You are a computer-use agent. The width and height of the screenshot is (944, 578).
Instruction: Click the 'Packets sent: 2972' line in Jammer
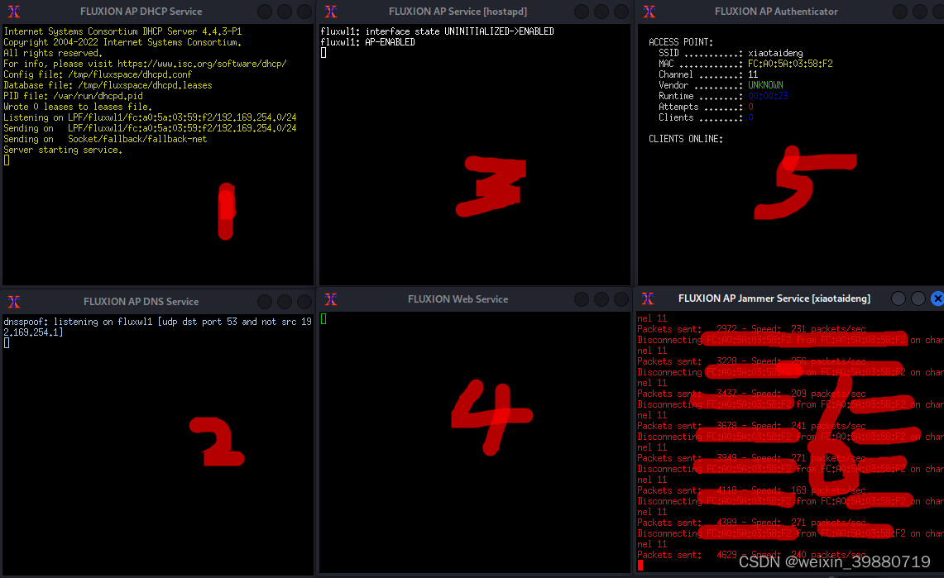(x=751, y=329)
